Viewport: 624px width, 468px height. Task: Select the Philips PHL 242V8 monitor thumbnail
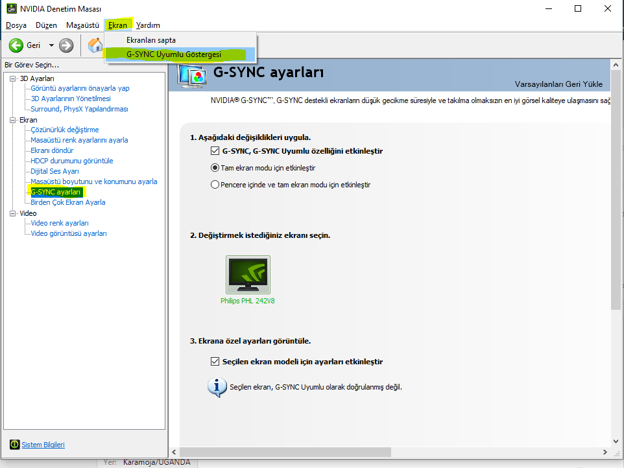[248, 275]
